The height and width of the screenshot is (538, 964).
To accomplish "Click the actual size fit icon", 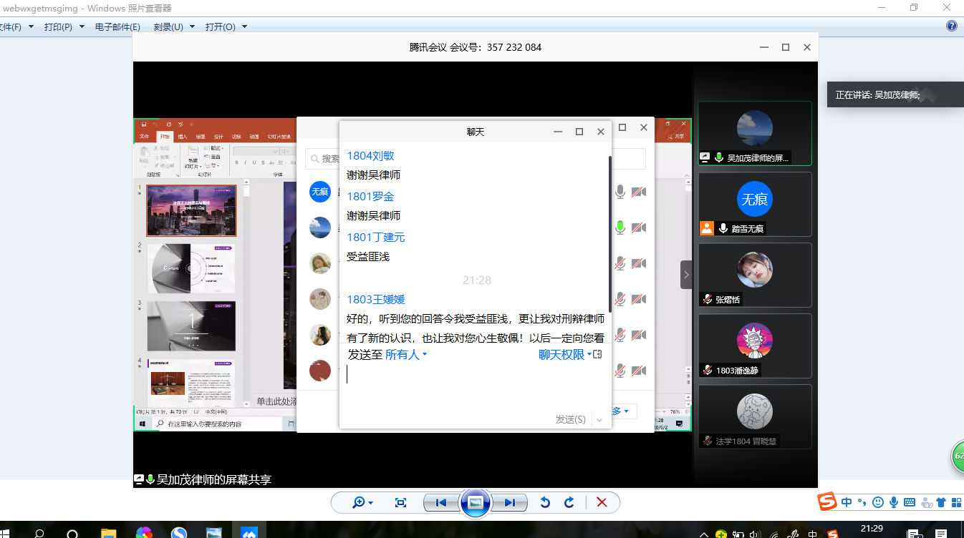I will pyautogui.click(x=401, y=503).
